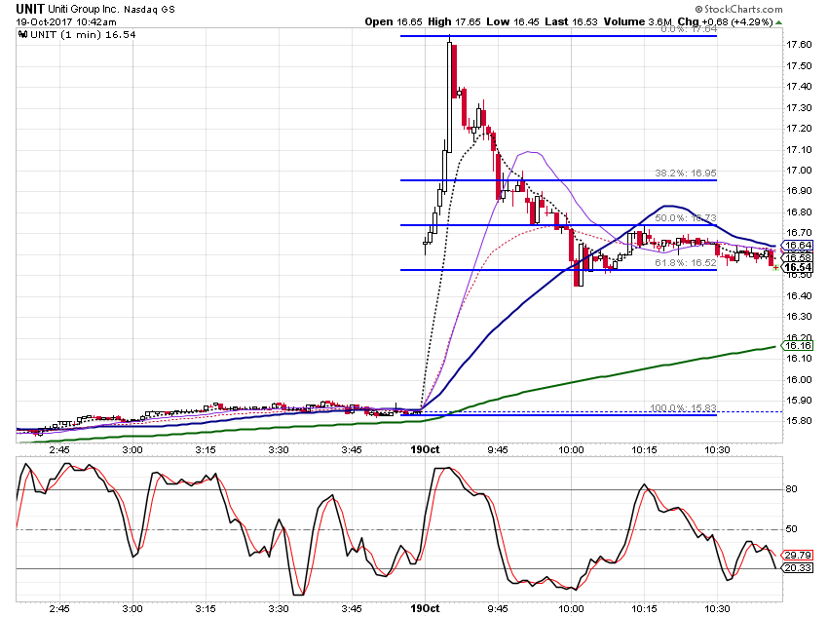Click the 3:15 time label under the price chart
Image resolution: width=828 pixels, height=617 pixels.
[x=206, y=450]
